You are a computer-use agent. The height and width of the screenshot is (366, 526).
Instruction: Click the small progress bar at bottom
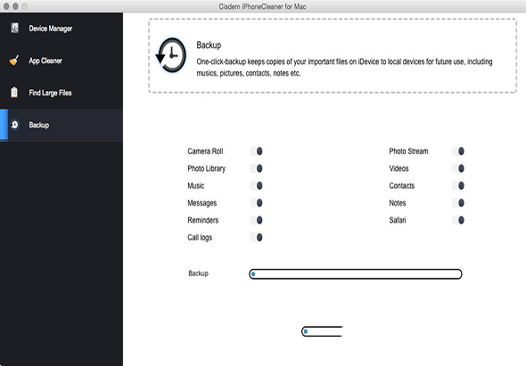click(x=322, y=331)
